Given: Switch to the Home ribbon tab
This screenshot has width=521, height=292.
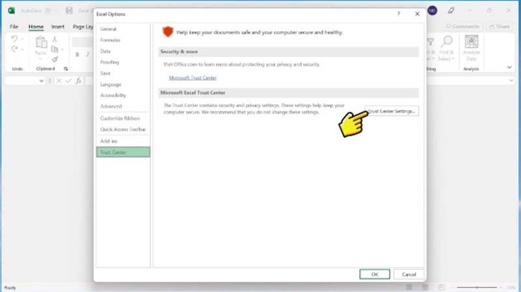Looking at the screenshot, I should click(36, 27).
